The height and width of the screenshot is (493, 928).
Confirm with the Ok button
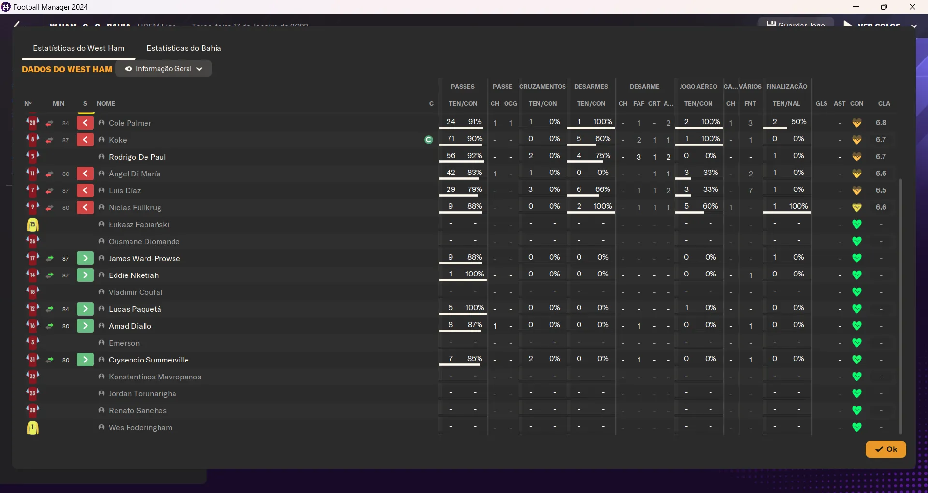pyautogui.click(x=885, y=449)
